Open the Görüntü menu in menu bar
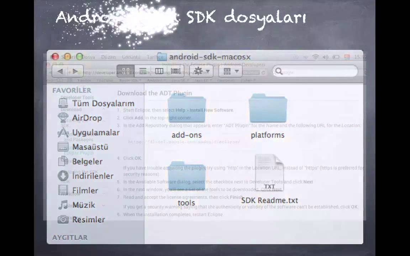 tap(131, 57)
